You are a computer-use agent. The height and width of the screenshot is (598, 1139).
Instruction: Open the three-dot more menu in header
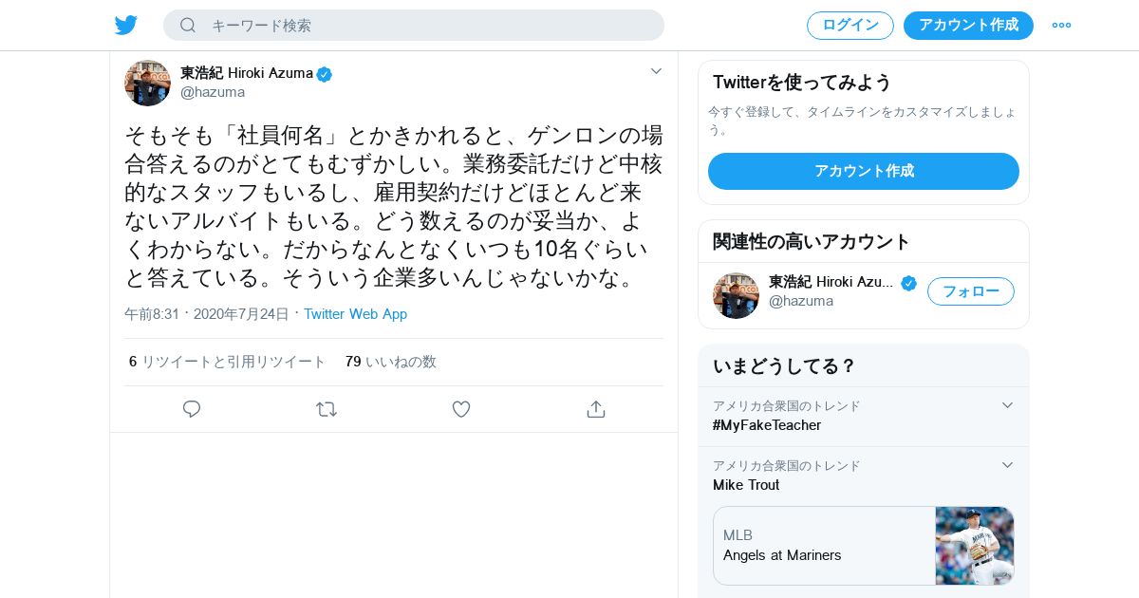(x=1061, y=25)
